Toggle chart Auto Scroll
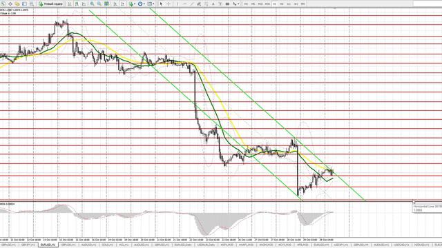442x248 pixels. tap(115, 4)
